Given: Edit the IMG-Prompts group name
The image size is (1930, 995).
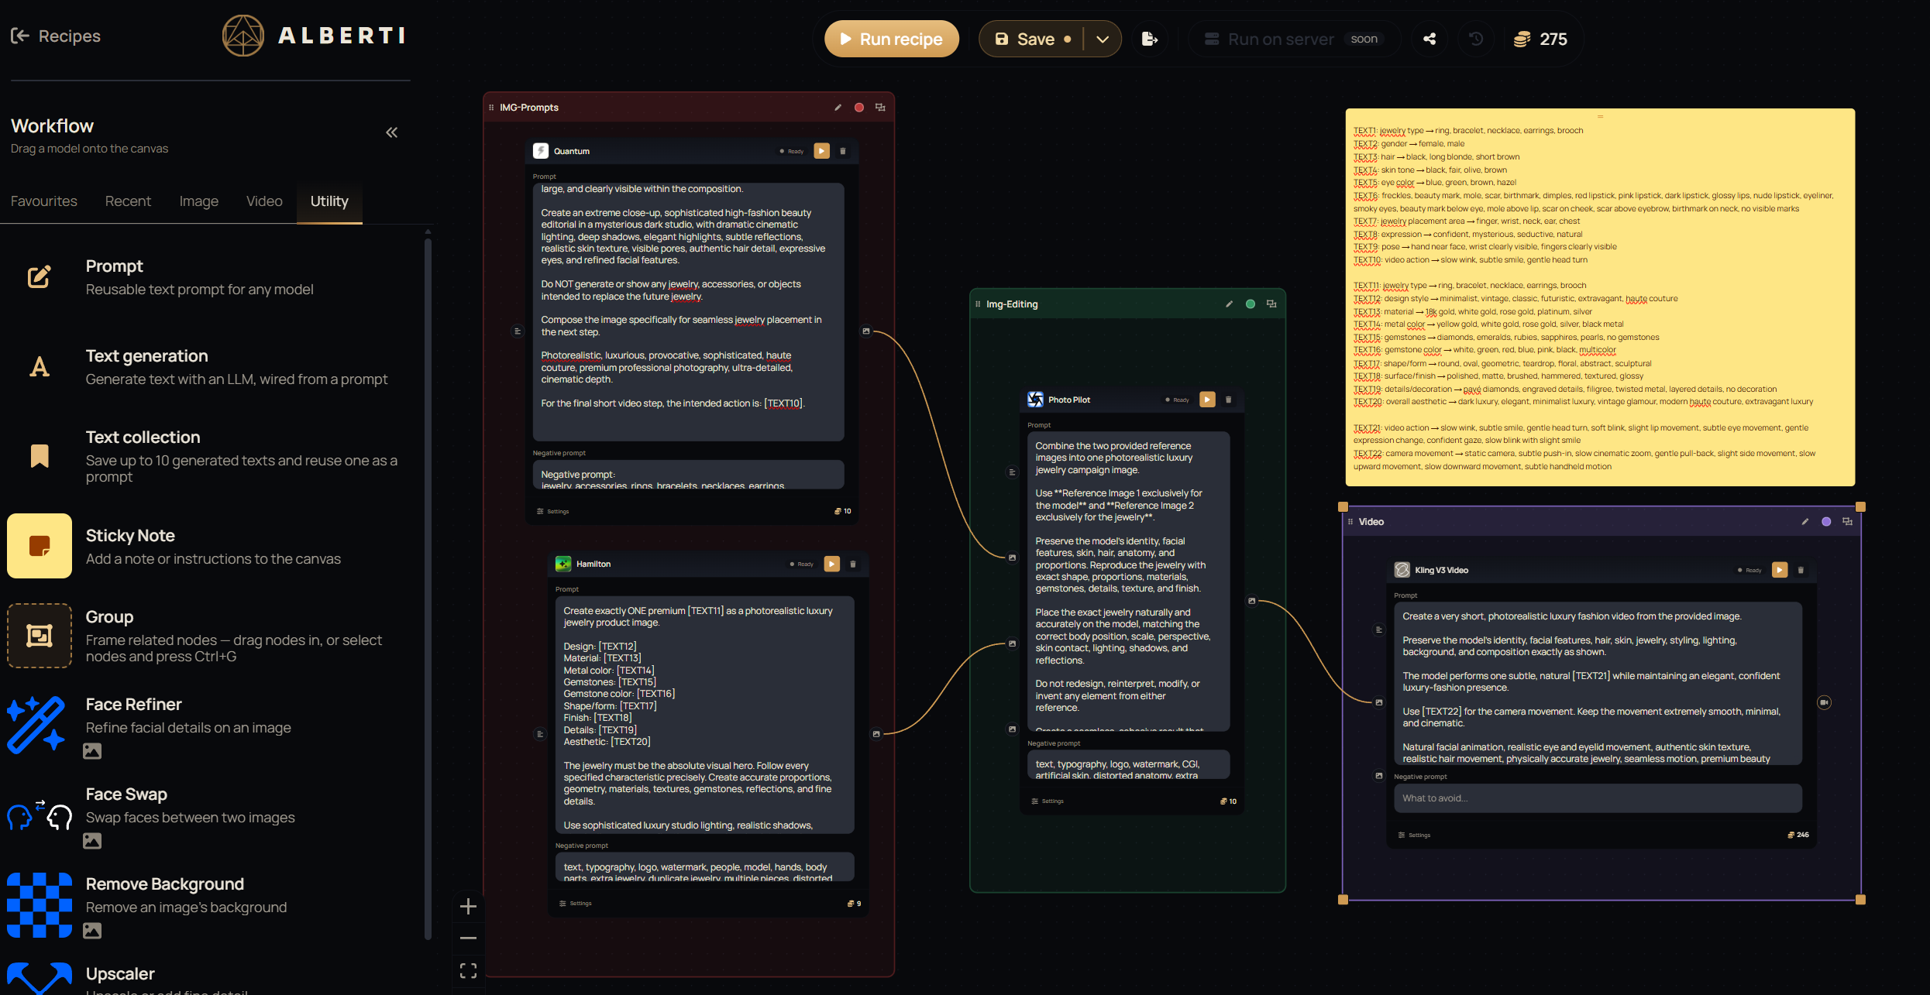Looking at the screenshot, I should click(x=838, y=108).
